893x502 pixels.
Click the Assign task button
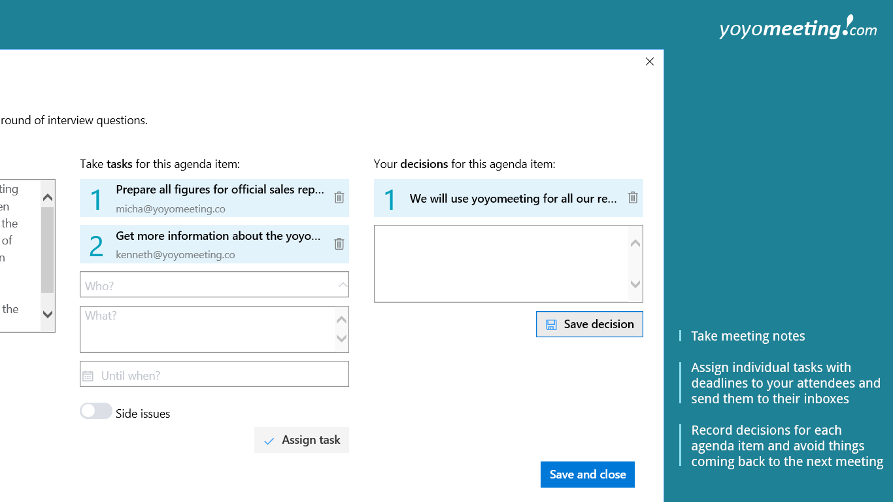pyautogui.click(x=301, y=440)
